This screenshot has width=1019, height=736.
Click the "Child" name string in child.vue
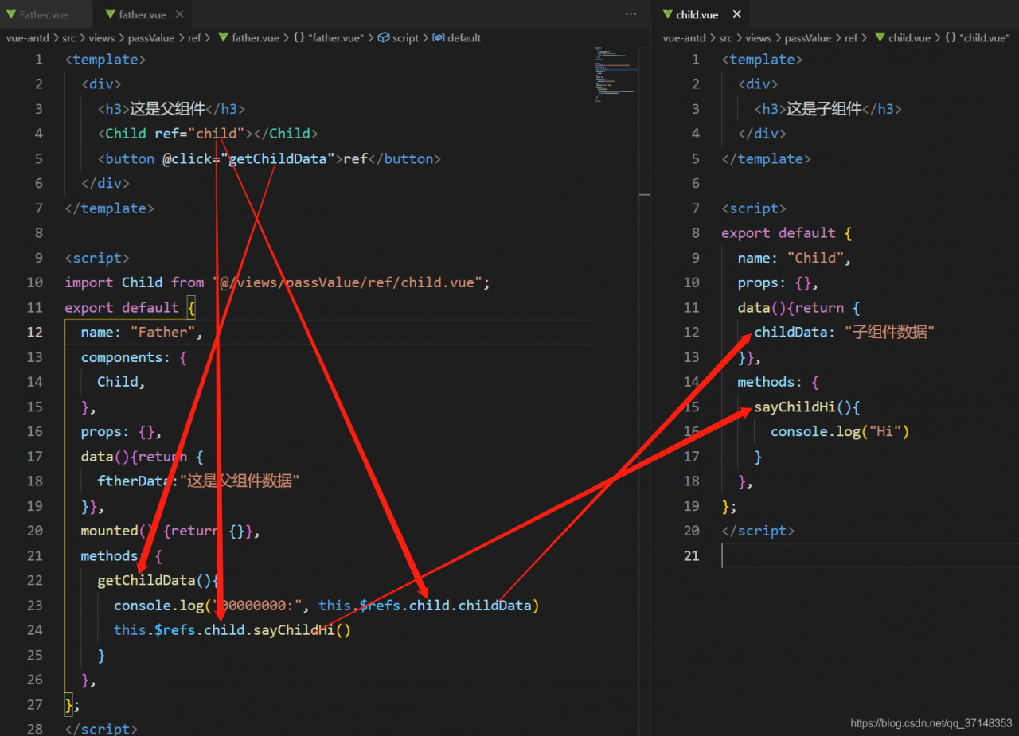(815, 258)
